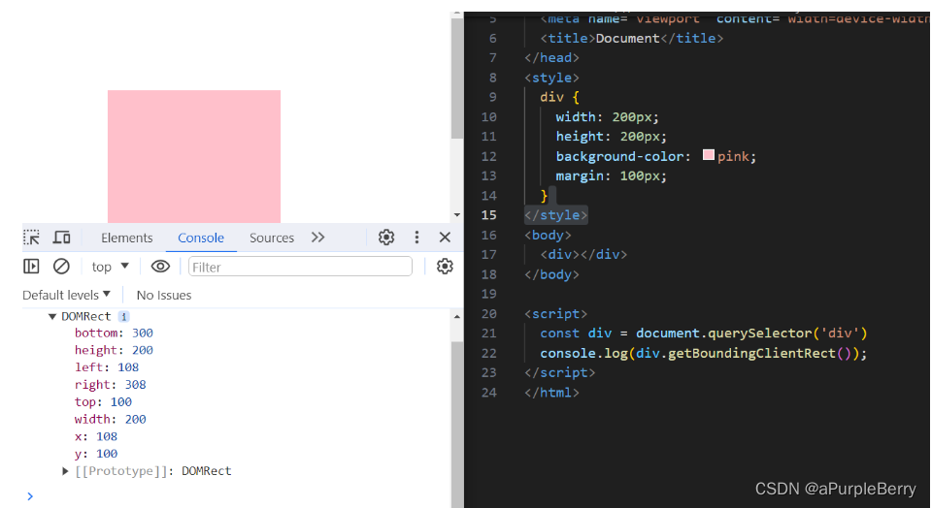Click the console prompt caret
The height and width of the screenshot is (508, 932).
pos(30,496)
